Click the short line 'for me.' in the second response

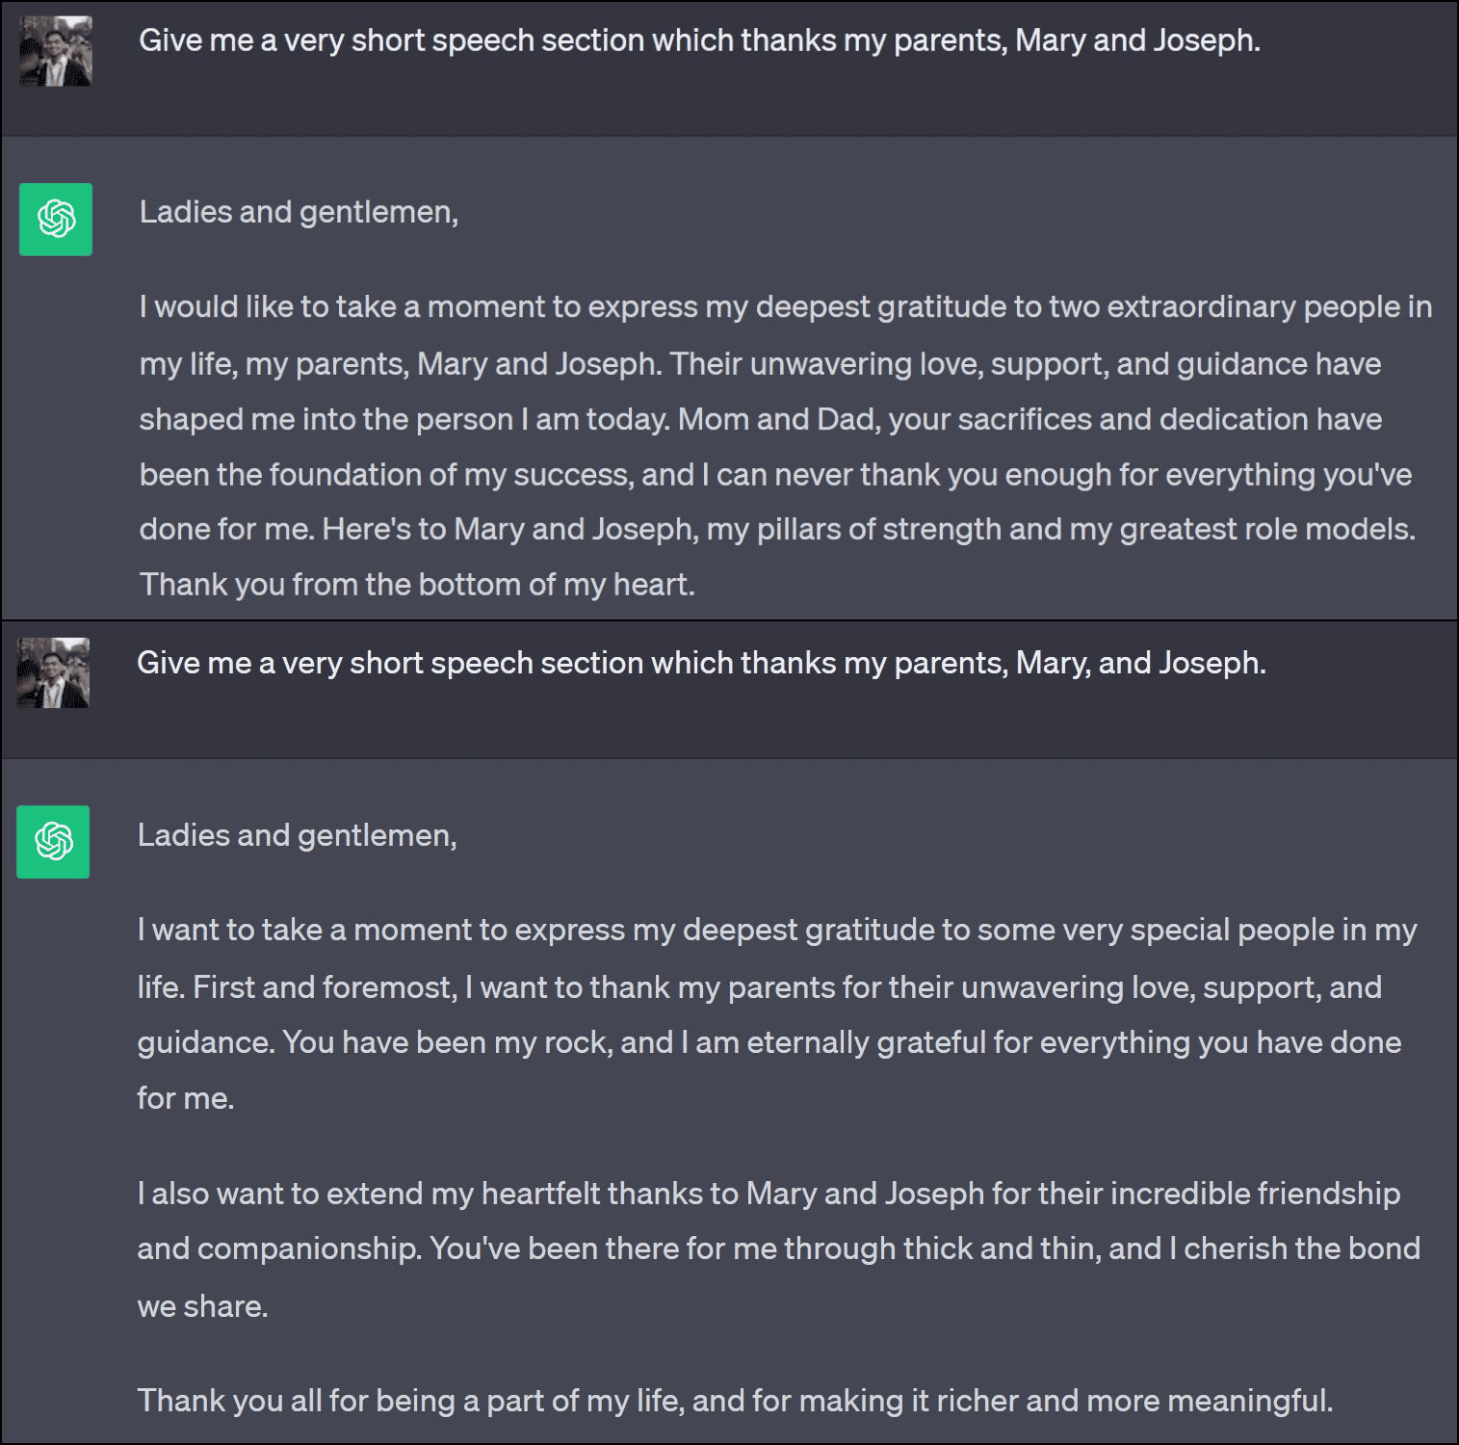click(x=185, y=1098)
